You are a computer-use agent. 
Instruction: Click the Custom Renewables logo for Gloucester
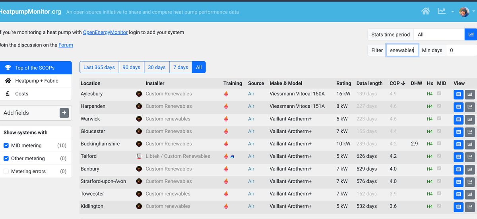(x=139, y=131)
